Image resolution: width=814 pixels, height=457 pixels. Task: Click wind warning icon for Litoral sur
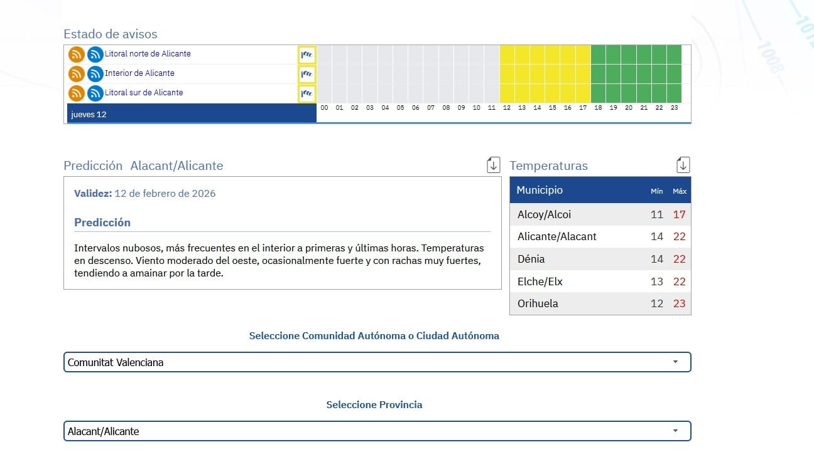307,93
